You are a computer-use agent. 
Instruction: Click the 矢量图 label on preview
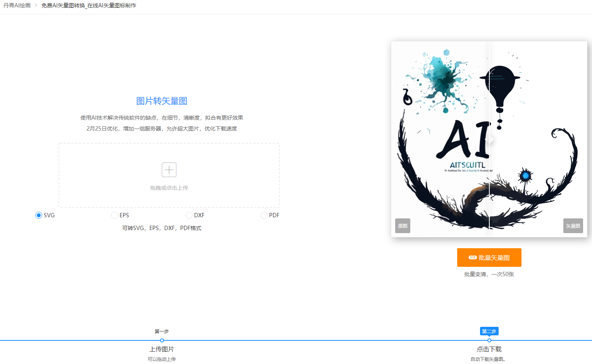tap(573, 226)
